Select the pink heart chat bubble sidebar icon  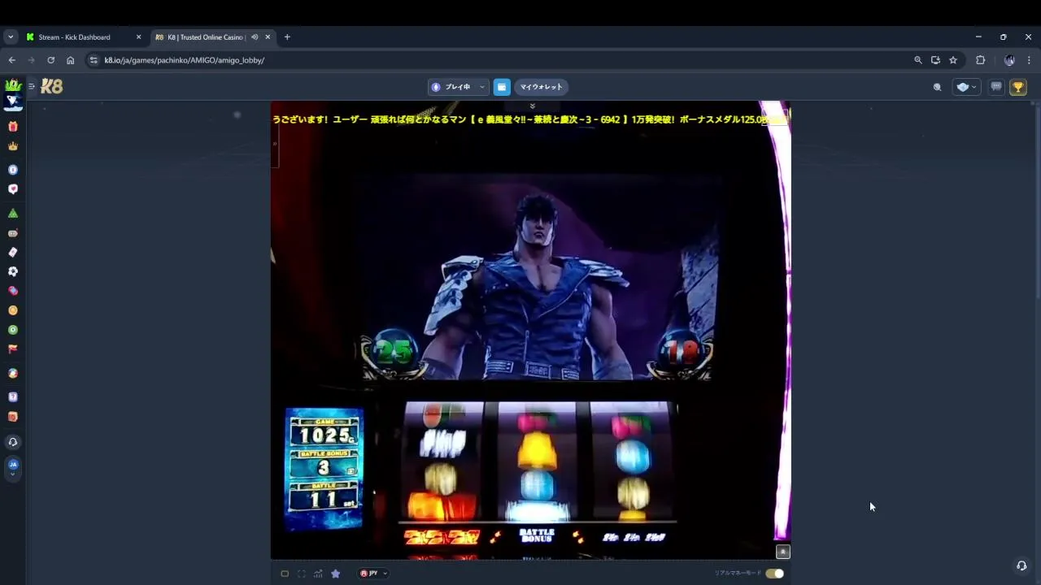[12, 189]
